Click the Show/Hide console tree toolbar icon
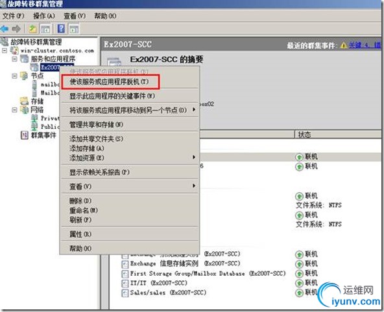Screen dimensions: 384x312 pyautogui.click(x=45, y=29)
